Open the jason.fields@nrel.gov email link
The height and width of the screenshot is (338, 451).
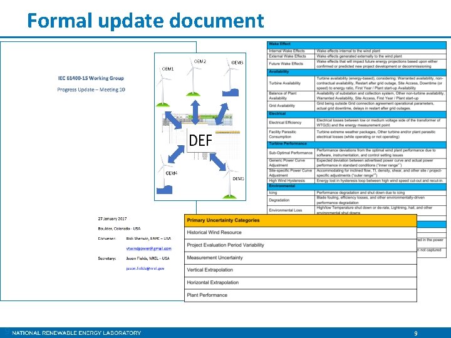pos(145,269)
